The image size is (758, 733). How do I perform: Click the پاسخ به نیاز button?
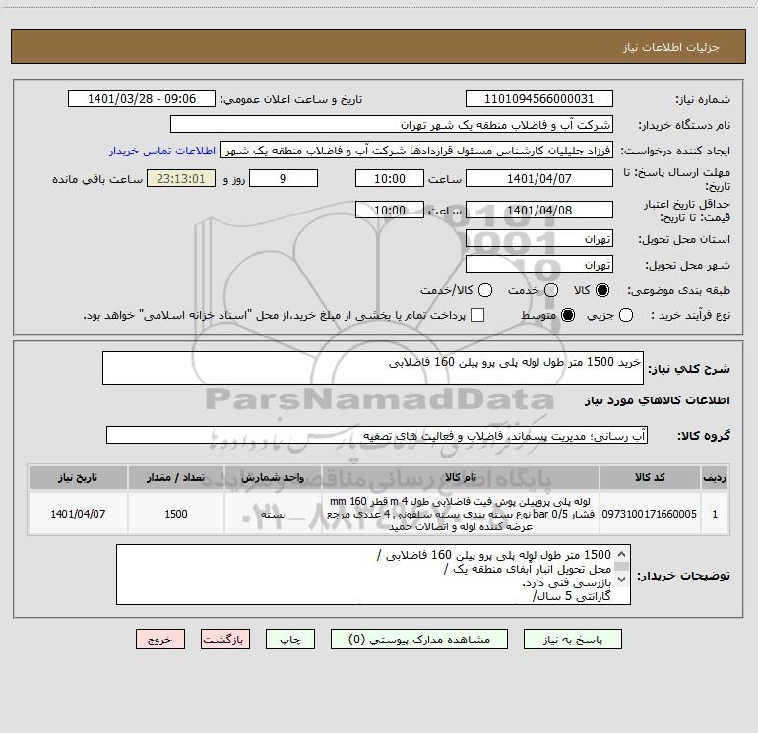coord(572,640)
